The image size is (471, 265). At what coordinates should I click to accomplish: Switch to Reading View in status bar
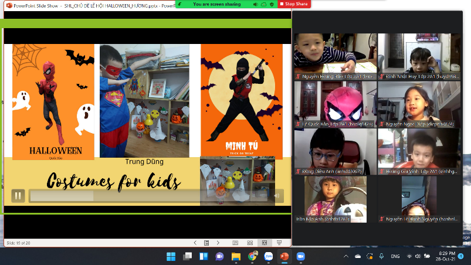265,243
